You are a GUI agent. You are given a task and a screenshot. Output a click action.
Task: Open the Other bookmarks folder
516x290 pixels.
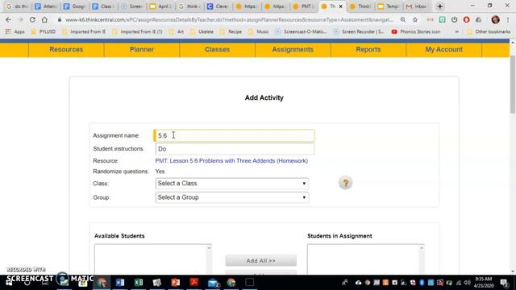[x=489, y=31]
